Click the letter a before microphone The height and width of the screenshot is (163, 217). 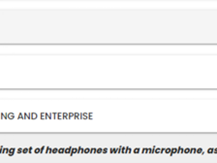136,151
